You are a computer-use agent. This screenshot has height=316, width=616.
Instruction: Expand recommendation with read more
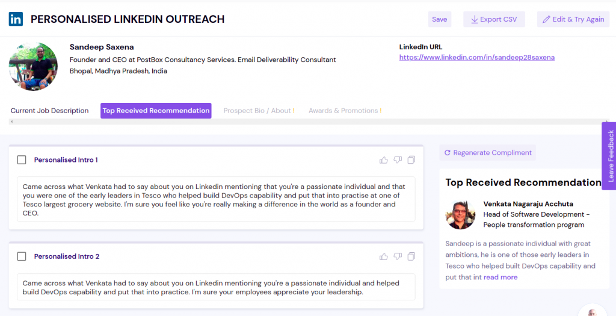click(x=500, y=277)
